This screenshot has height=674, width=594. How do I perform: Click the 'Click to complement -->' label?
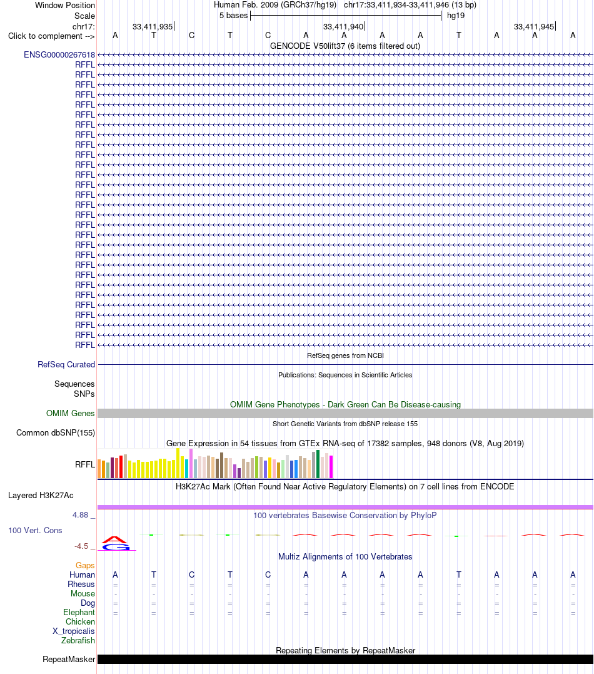click(x=51, y=36)
